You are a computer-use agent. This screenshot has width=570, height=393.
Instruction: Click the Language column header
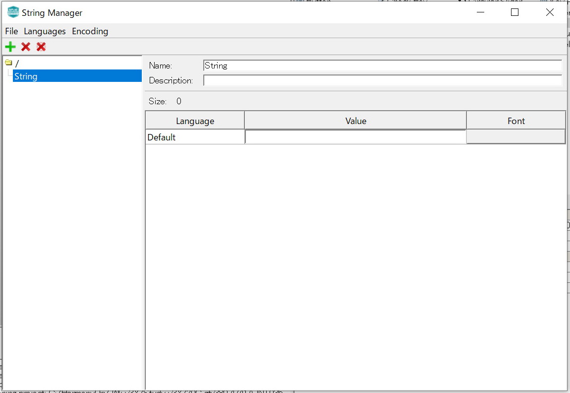click(195, 121)
